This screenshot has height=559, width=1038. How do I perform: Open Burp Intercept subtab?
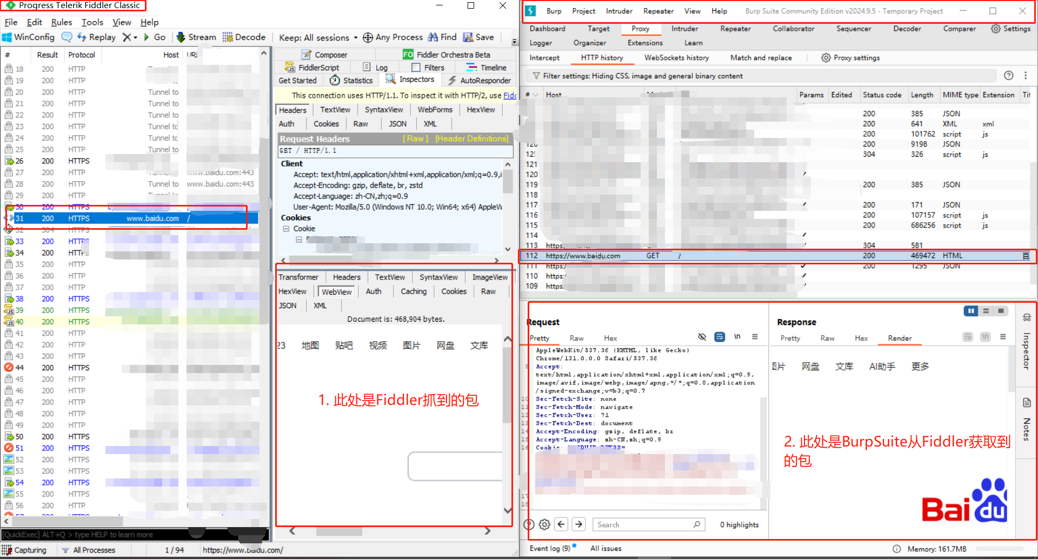click(x=544, y=58)
